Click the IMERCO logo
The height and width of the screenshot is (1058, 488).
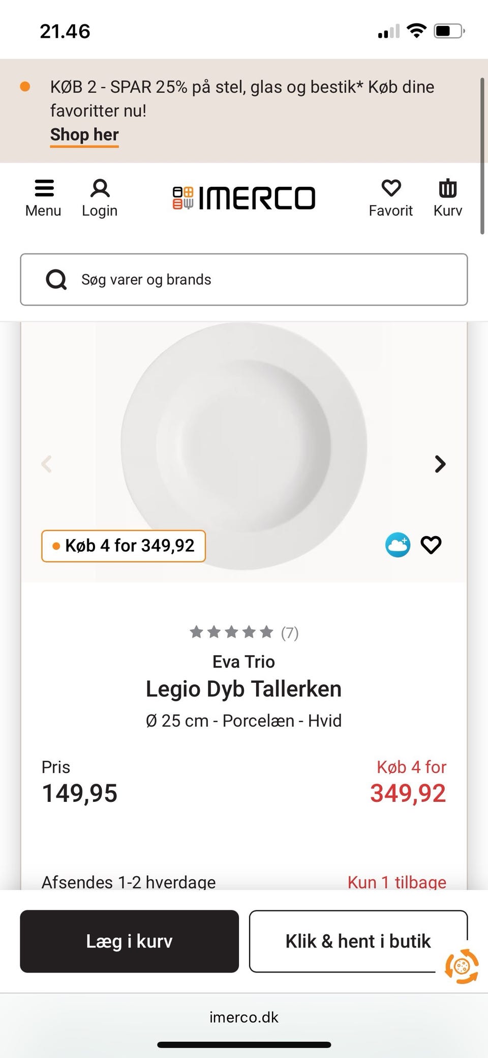pos(244,198)
